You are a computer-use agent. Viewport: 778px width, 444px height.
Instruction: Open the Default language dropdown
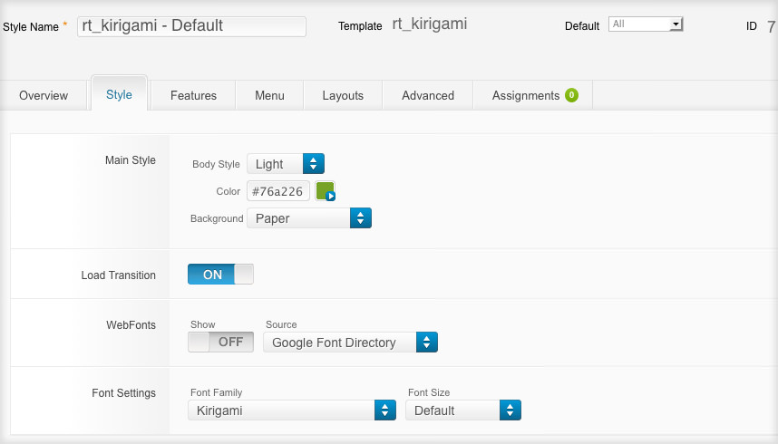[x=646, y=24]
